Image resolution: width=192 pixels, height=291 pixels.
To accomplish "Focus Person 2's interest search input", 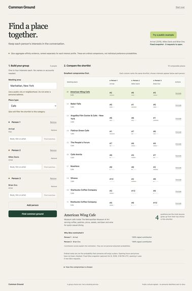I will [x=25, y=167].
